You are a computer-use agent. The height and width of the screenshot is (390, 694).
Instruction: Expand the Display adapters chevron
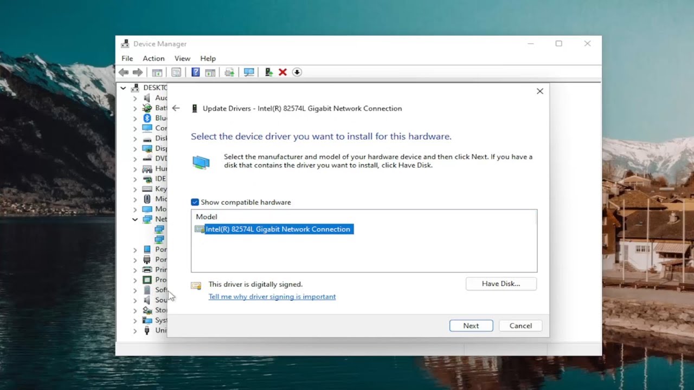coord(135,148)
